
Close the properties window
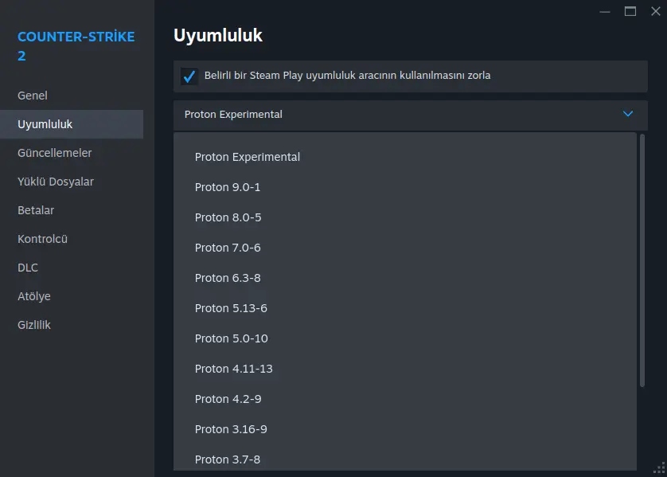(x=656, y=11)
